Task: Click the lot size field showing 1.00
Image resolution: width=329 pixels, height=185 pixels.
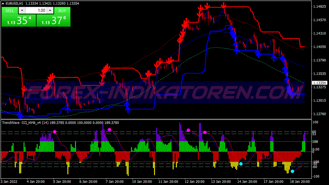Action: point(36,10)
